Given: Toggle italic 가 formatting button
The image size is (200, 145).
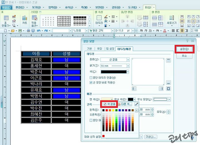Looking at the screenshot, I should point(146,31).
